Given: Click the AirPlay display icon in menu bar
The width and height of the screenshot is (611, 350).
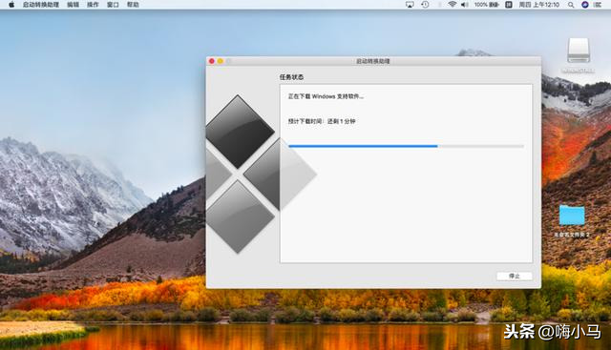Looking at the screenshot, I should (x=410, y=5).
